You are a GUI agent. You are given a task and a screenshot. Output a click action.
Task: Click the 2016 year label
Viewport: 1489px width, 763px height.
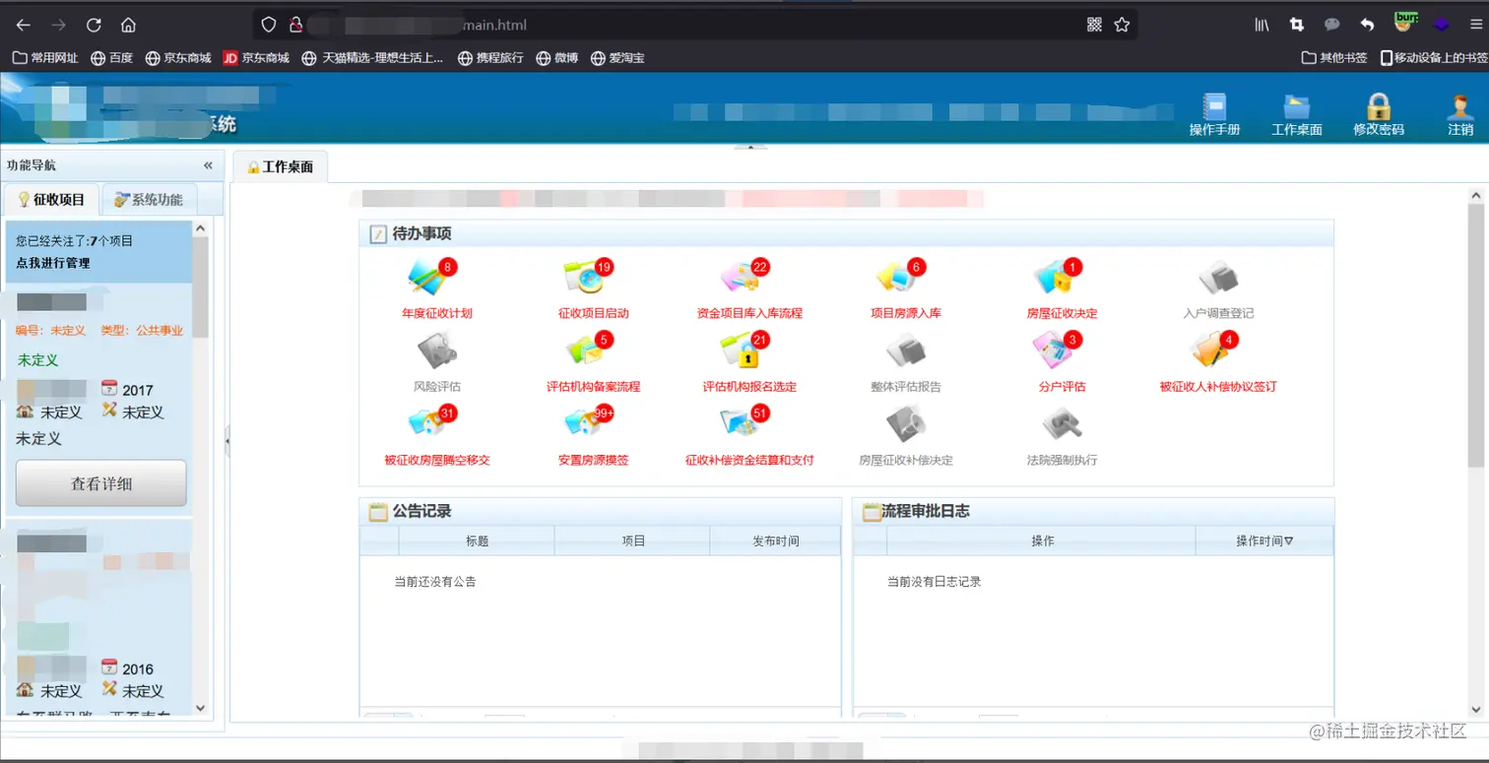point(138,668)
